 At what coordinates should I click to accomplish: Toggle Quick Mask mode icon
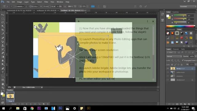tap(3, 99)
